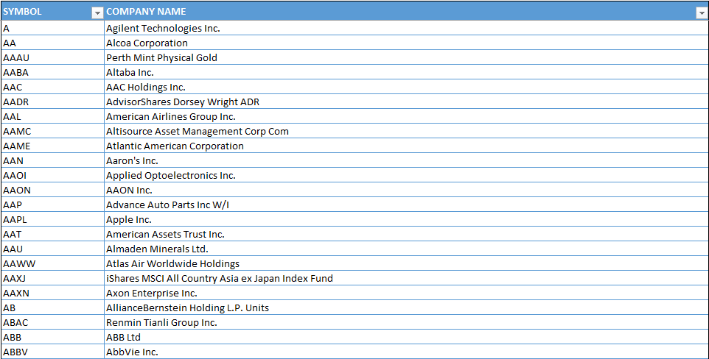Select the cell 'Axon Enterprise Inc.'
Image resolution: width=709 pixels, height=359 pixels.
[406, 293]
